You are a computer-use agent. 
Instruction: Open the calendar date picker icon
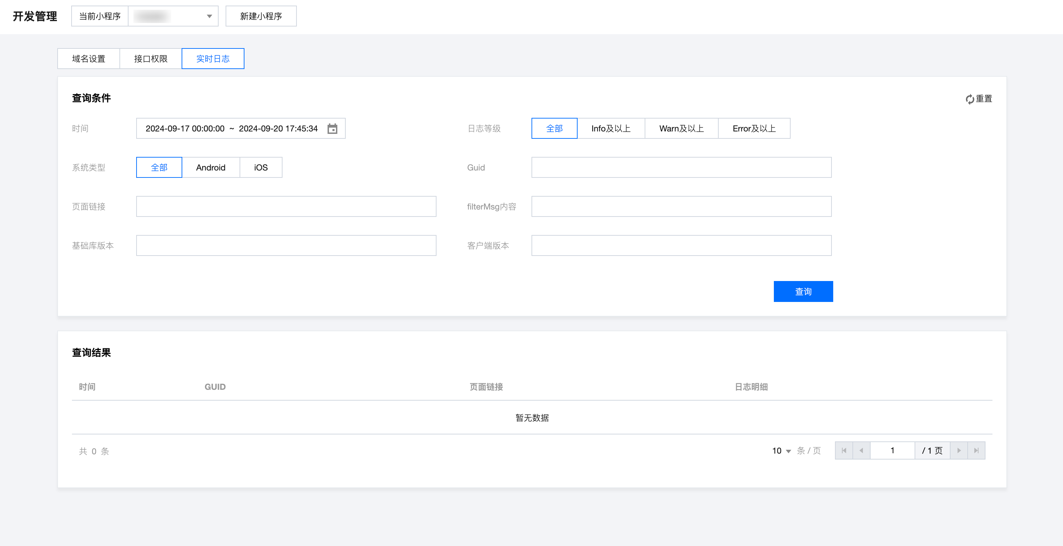point(332,129)
